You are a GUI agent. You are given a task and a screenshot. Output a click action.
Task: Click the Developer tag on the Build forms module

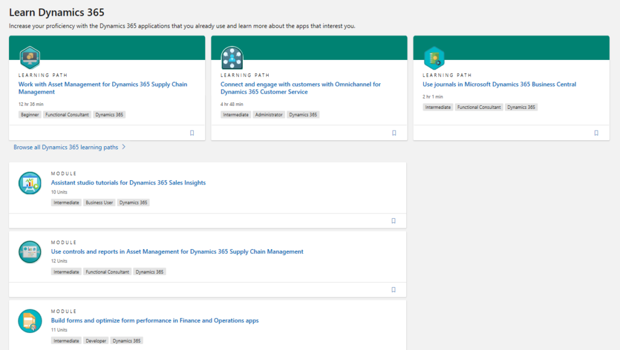point(95,340)
